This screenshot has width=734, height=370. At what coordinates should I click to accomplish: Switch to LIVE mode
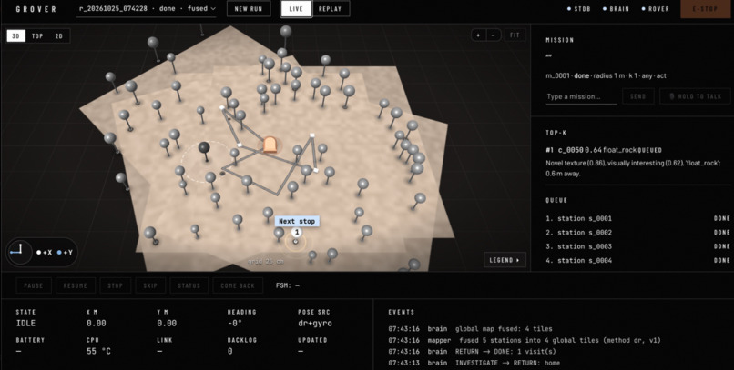point(296,9)
